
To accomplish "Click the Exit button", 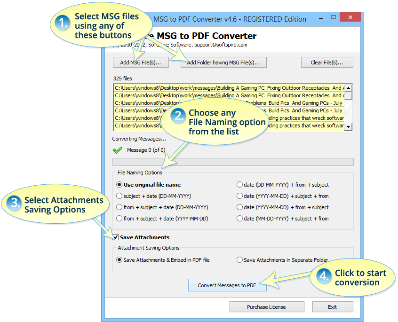I will coord(333,307).
